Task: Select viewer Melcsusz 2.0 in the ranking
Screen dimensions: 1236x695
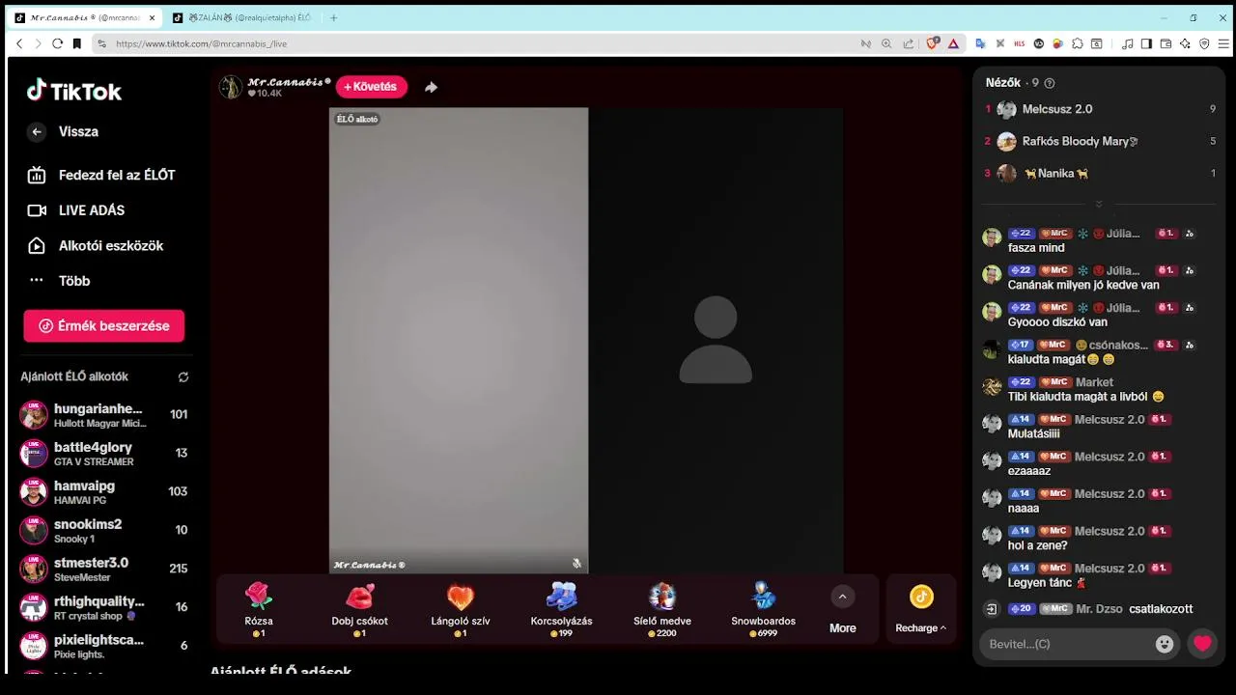Action: [1099, 109]
